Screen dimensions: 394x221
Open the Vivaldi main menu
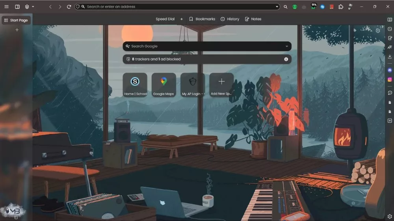click(6, 7)
